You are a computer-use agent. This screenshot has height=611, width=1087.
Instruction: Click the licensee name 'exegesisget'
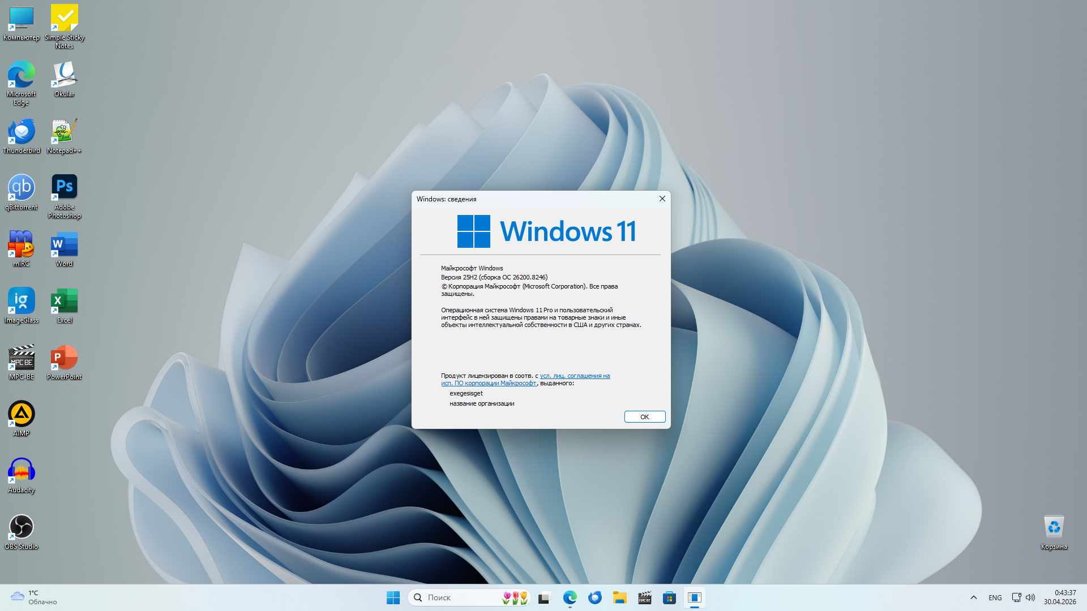click(x=467, y=393)
